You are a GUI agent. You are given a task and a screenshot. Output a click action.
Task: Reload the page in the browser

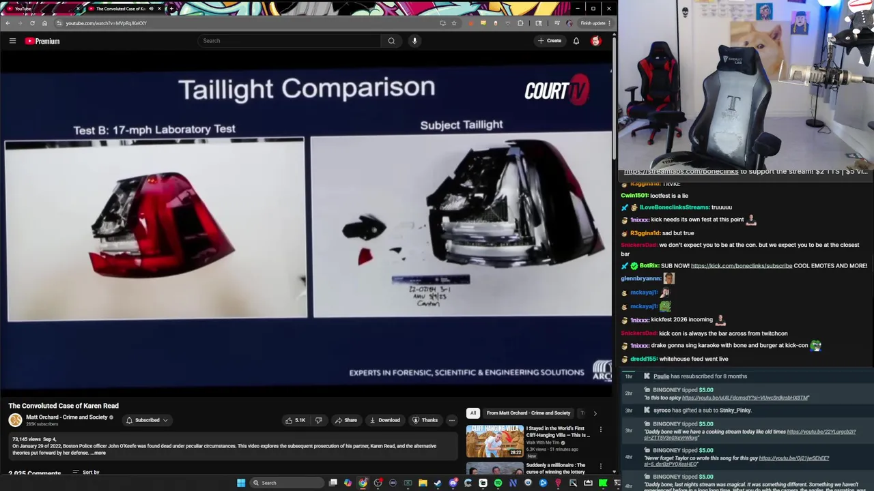point(32,23)
